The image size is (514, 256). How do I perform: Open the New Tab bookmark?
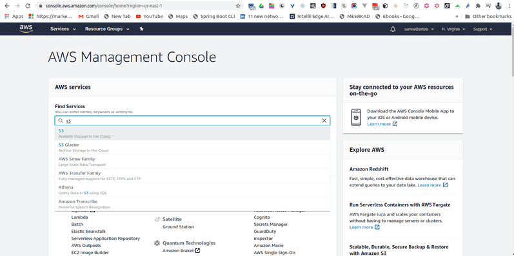coord(117,16)
